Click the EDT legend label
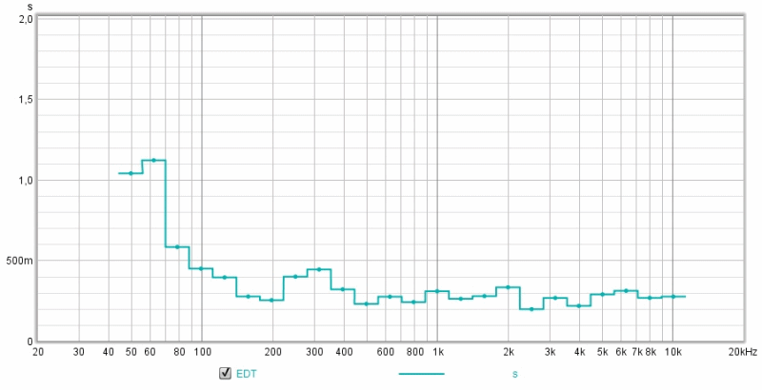Viewport: 762px width, 390px height. 247,374
